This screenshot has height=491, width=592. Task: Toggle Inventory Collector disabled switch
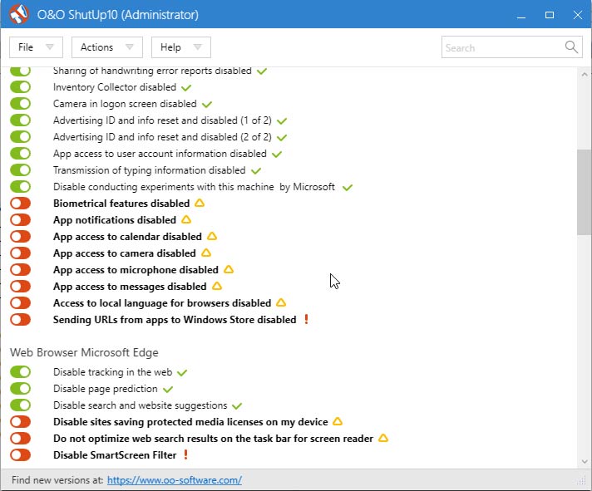coord(21,87)
